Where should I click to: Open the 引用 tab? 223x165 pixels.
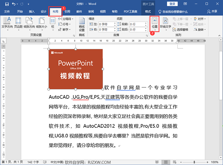(x=67, y=11)
